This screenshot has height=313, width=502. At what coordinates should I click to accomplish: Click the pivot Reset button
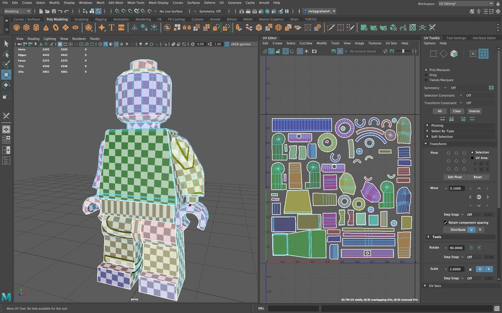[477, 177]
